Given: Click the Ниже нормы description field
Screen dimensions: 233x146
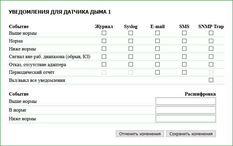Looking at the screenshot, I should [x=185, y=119].
